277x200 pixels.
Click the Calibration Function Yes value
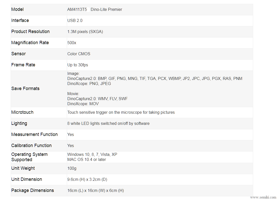[x=71, y=146]
